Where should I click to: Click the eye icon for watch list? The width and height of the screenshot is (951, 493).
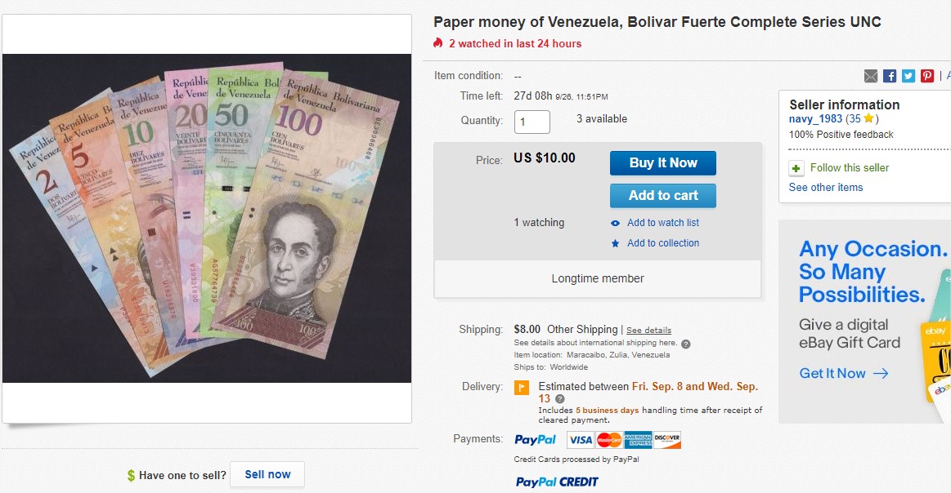click(615, 223)
